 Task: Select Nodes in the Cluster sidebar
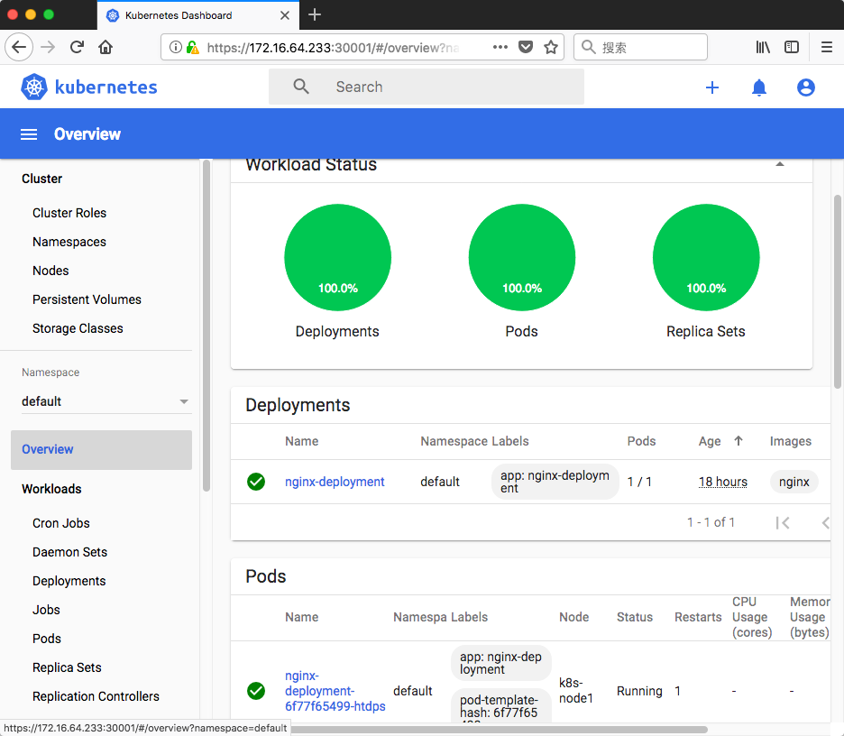(x=50, y=271)
